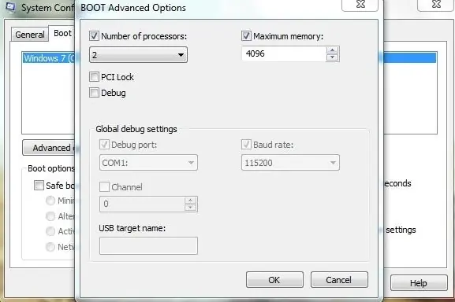
Task: Close the BOOT Advanced Options dialog
Action: pos(360,5)
